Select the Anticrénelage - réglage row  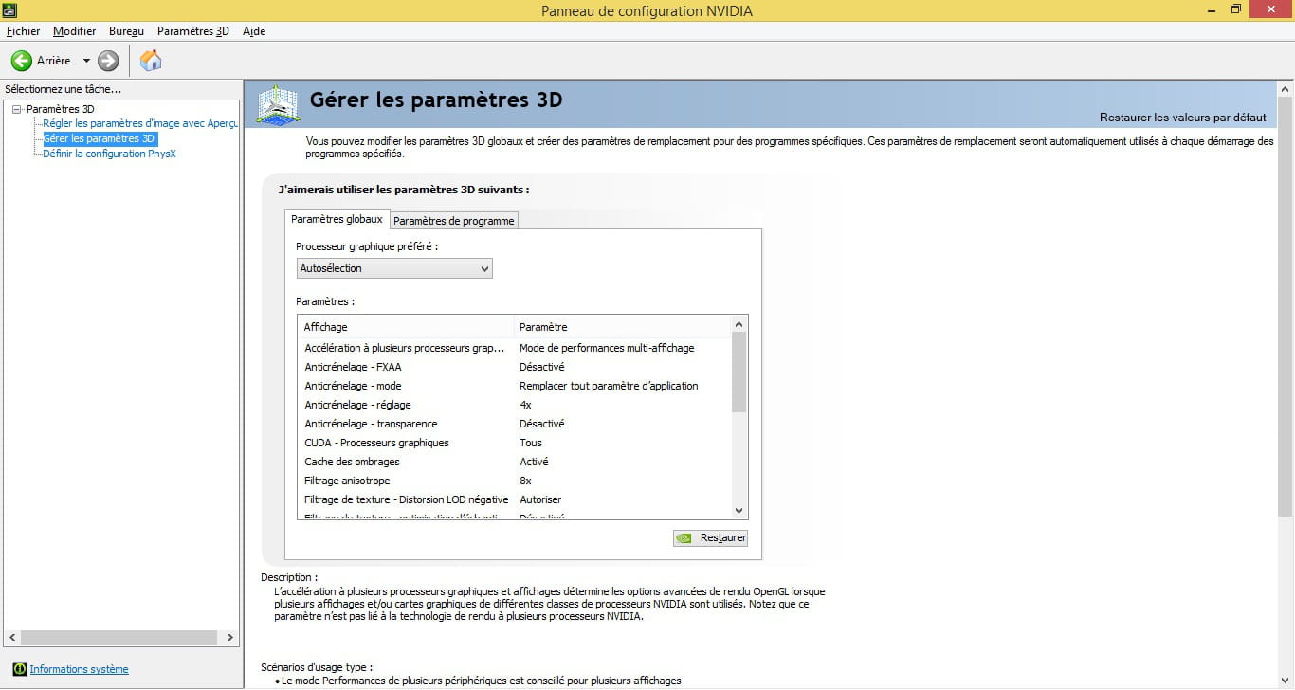515,405
